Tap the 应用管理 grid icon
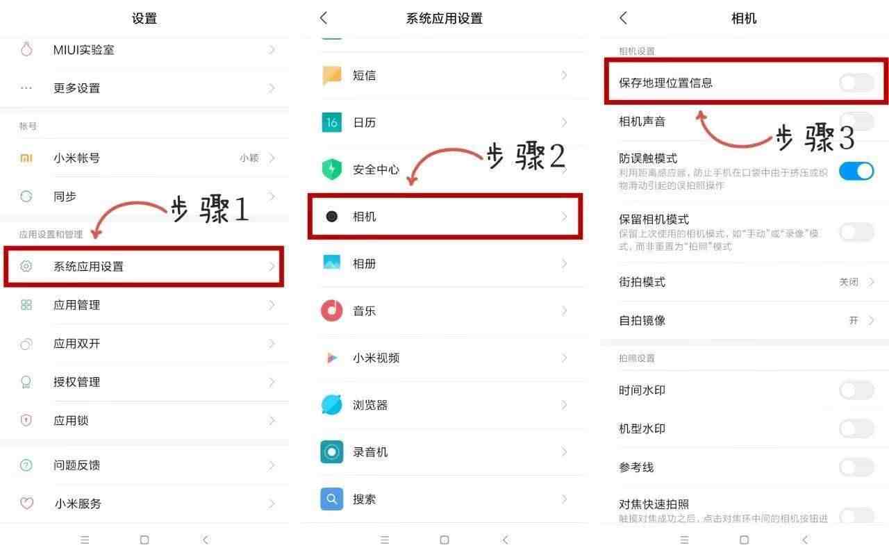 tap(26, 305)
